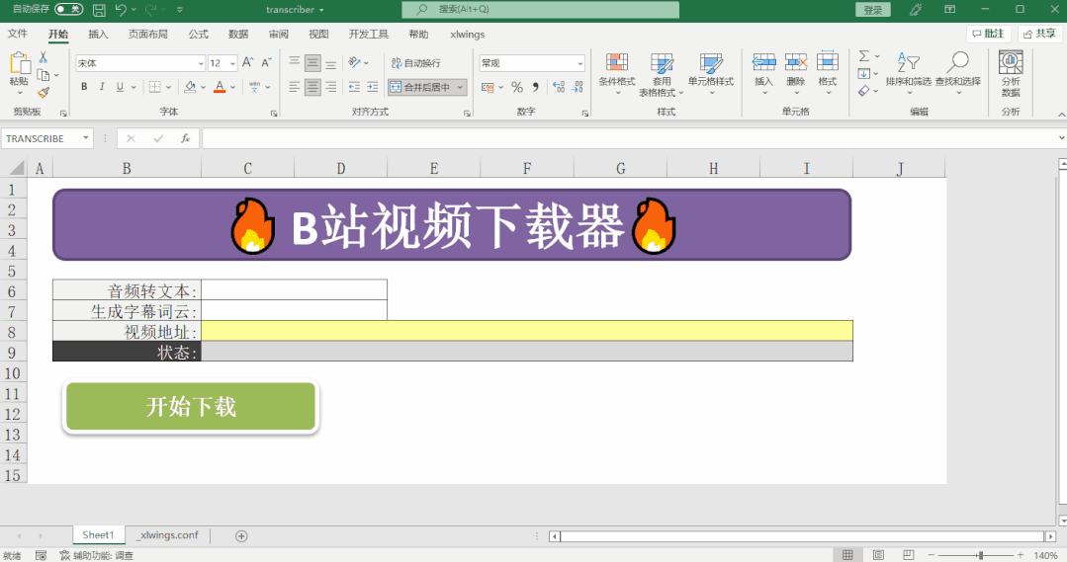
Task: Click the increase indent icon
Action: [372, 87]
